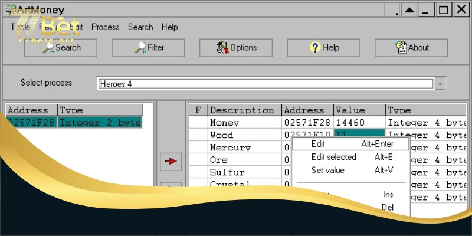
Task: Click the question mark icon on Help
Action: [315, 48]
